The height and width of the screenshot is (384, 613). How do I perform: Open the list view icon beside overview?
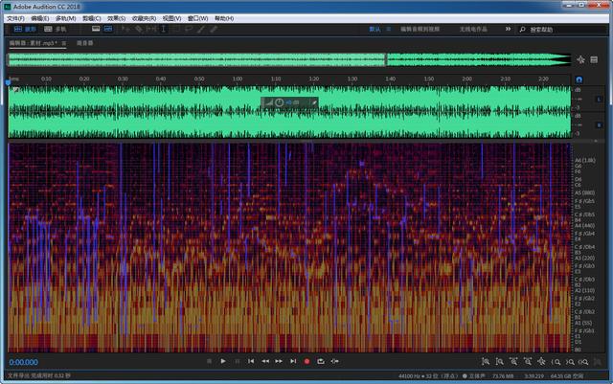point(594,59)
